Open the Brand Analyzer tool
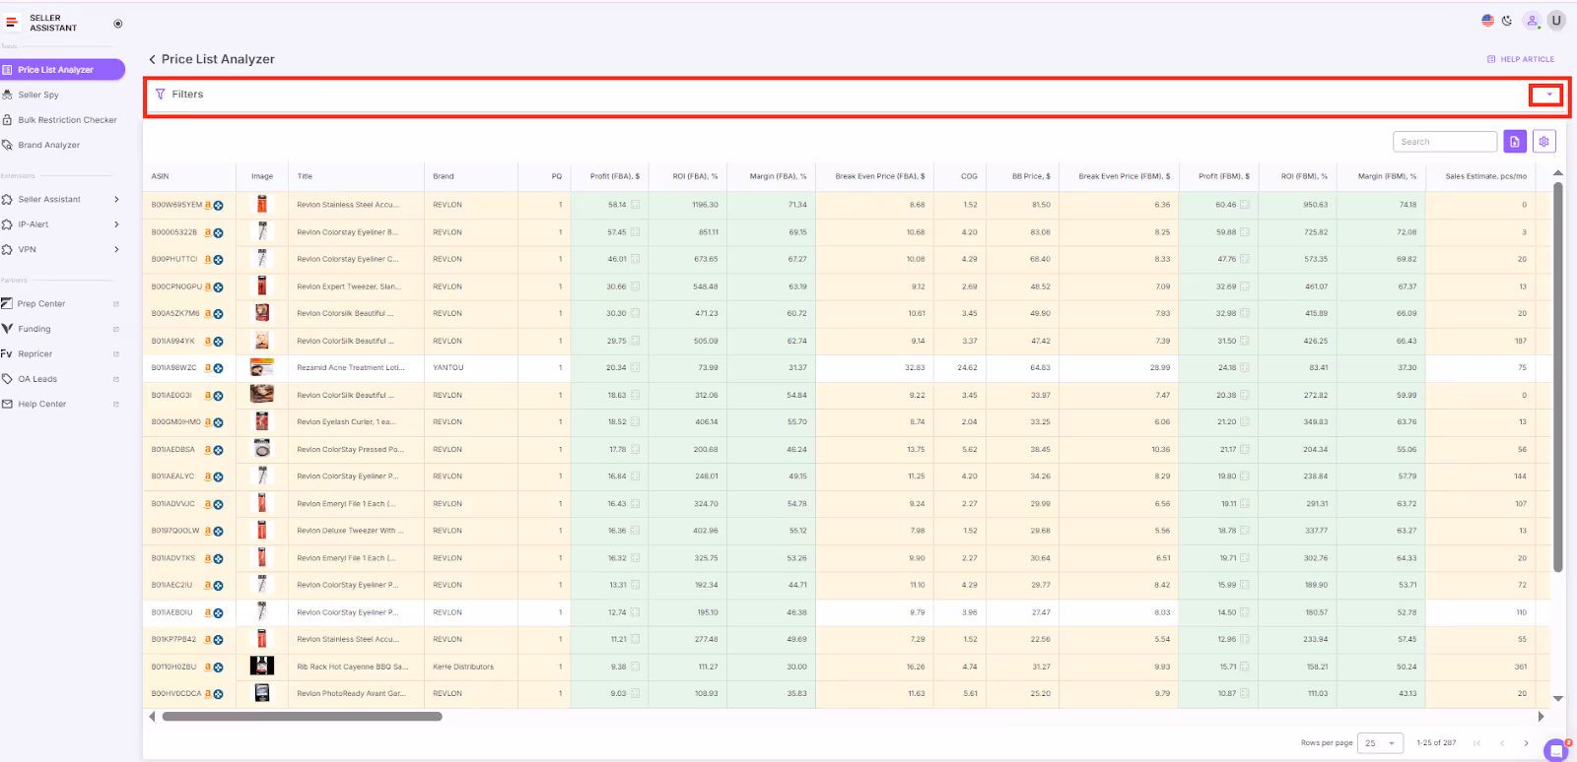1577x762 pixels. (x=49, y=146)
